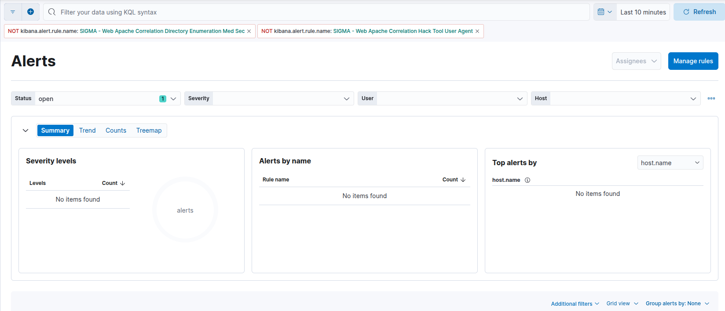Click the Manage rules button

tap(692, 61)
